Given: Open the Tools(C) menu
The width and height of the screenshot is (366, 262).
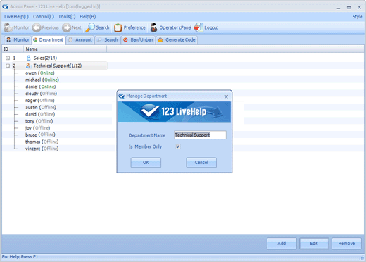Looking at the screenshot, I should click(67, 17).
